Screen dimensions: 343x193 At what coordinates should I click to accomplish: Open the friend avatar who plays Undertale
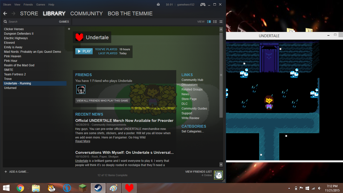(81, 89)
